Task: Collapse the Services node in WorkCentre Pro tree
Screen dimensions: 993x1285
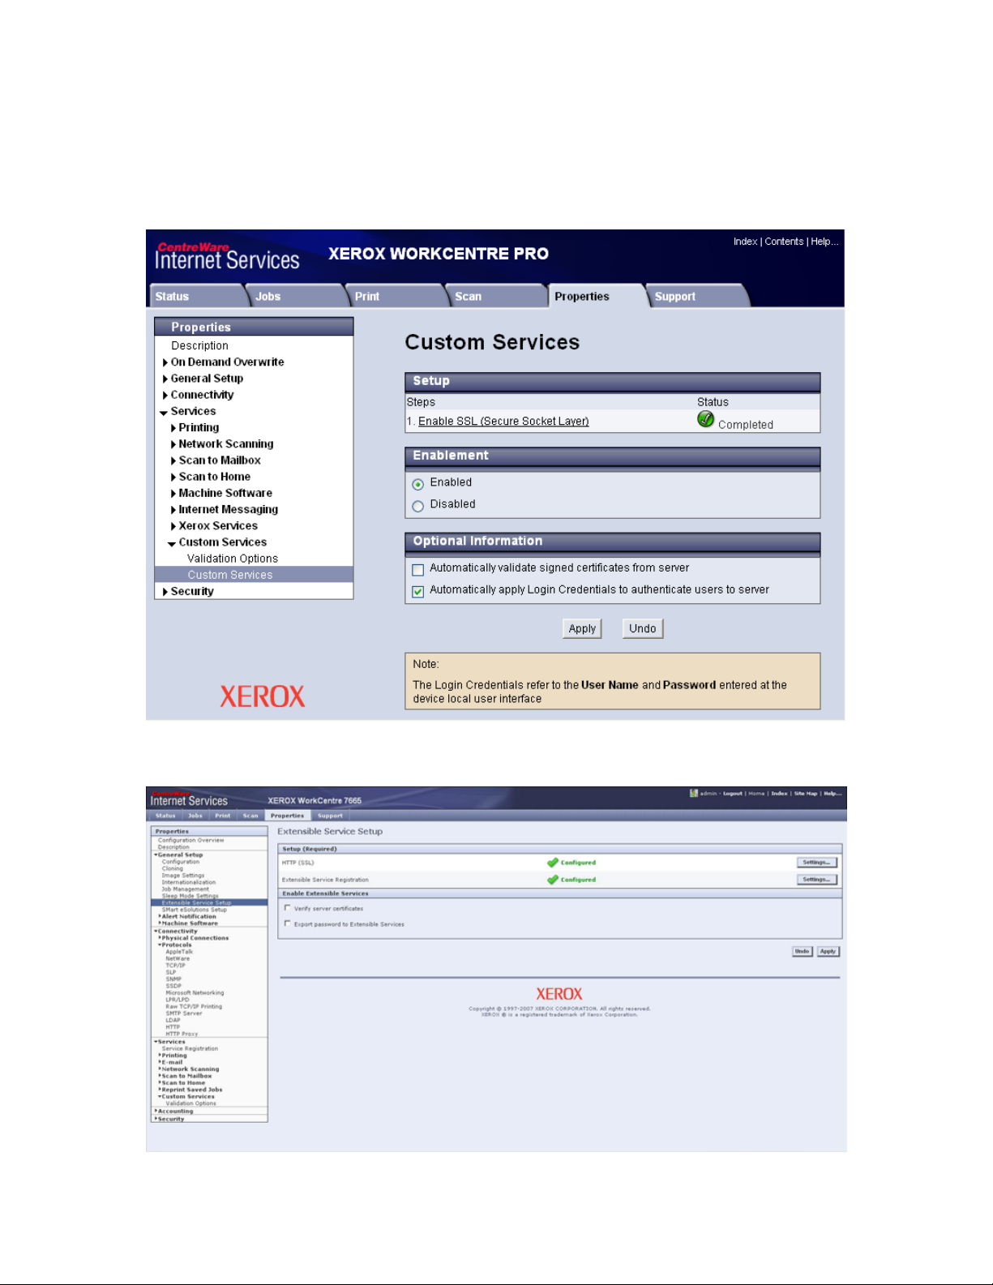Action: (165, 413)
